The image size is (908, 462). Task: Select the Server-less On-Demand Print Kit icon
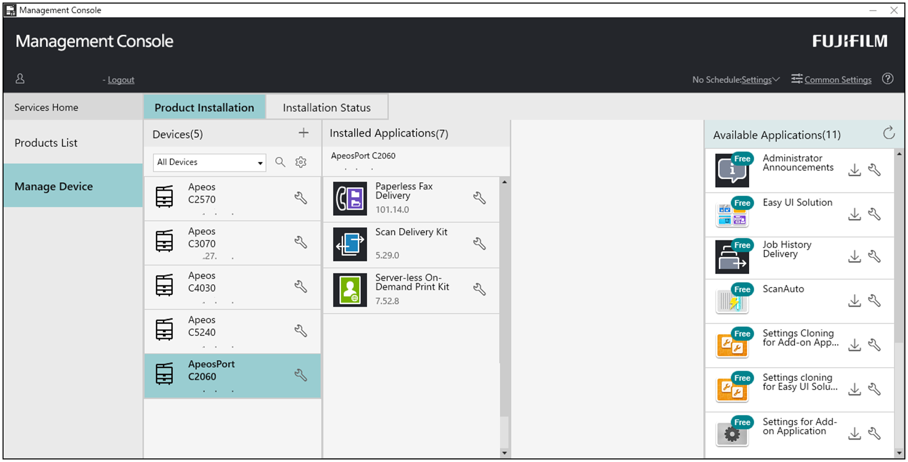click(x=350, y=290)
